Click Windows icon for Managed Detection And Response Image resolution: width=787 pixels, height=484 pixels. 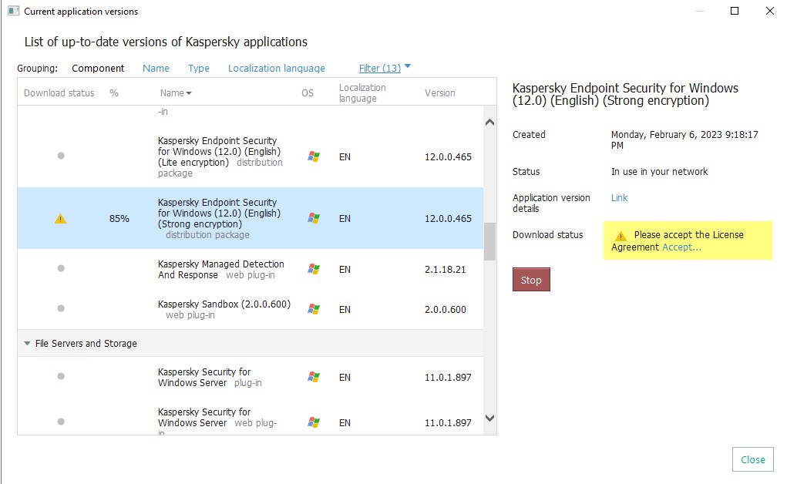point(314,269)
